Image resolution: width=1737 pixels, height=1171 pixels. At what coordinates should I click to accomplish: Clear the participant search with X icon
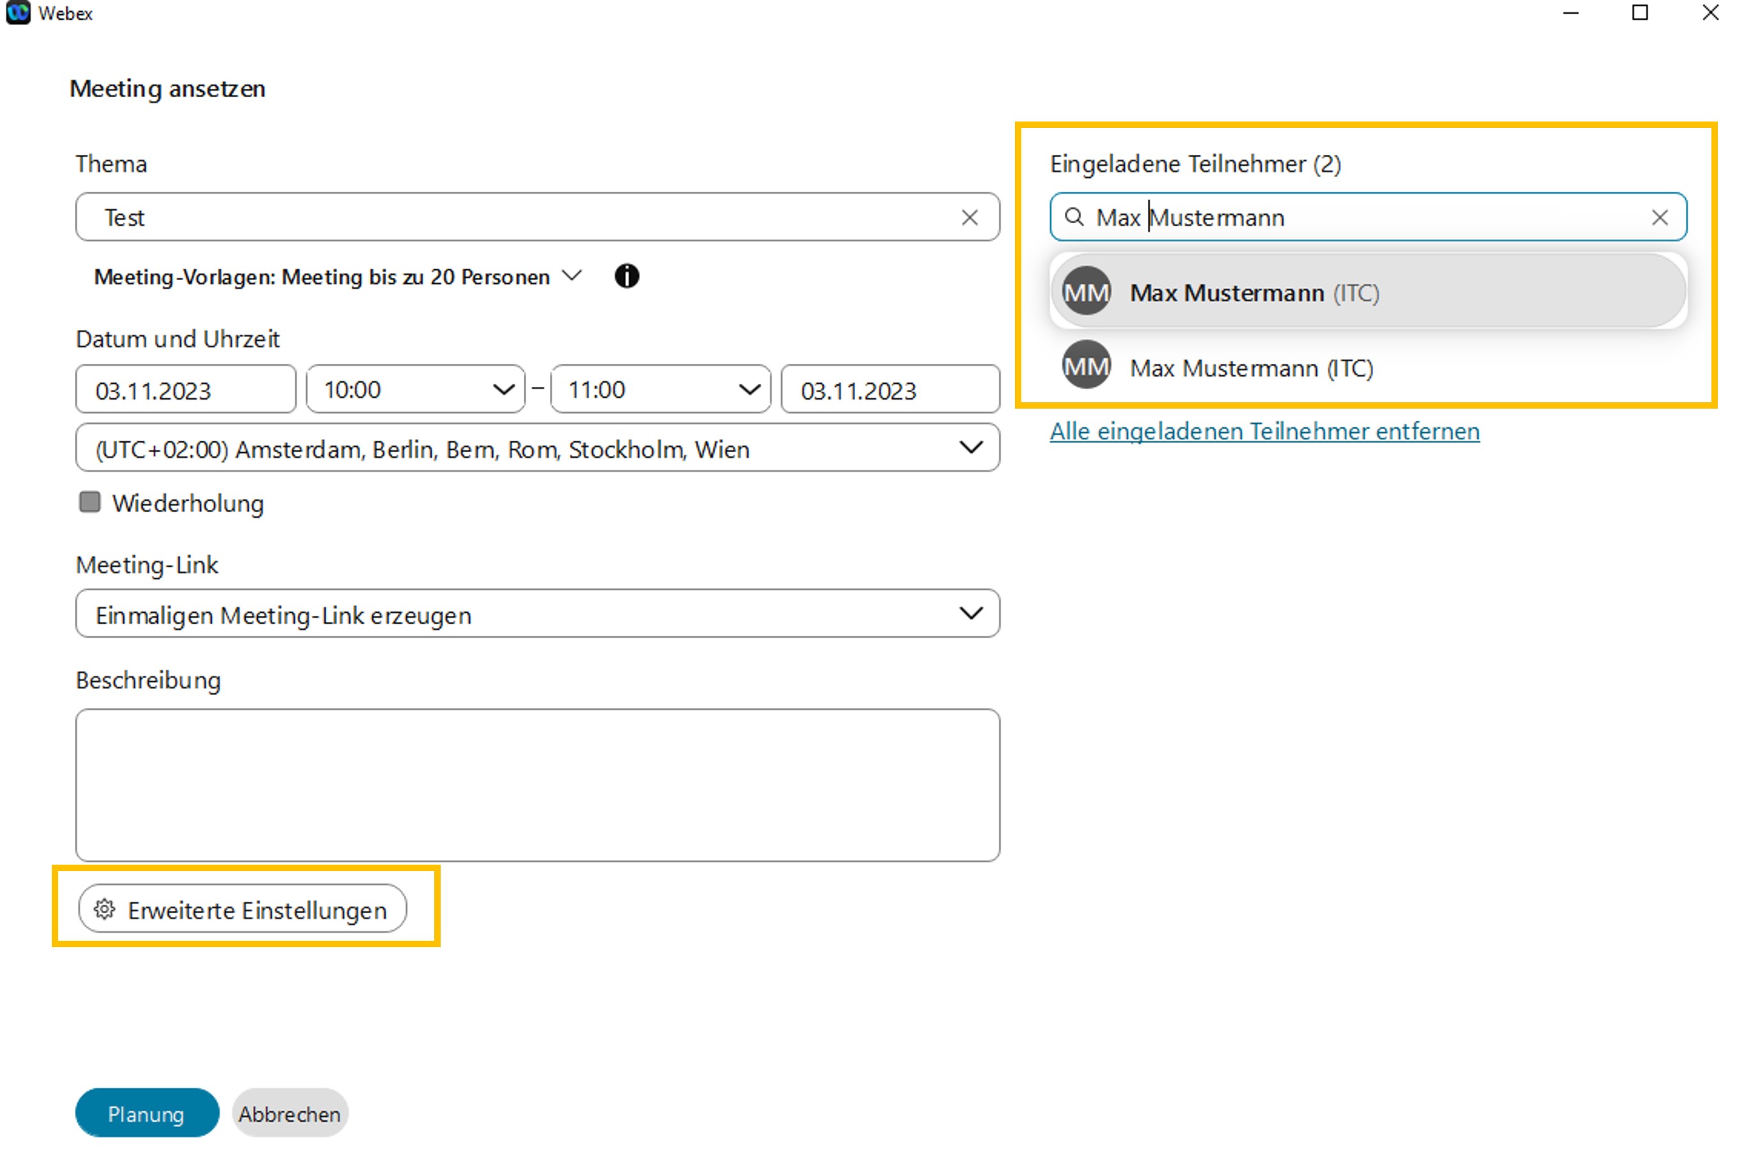point(1658,217)
